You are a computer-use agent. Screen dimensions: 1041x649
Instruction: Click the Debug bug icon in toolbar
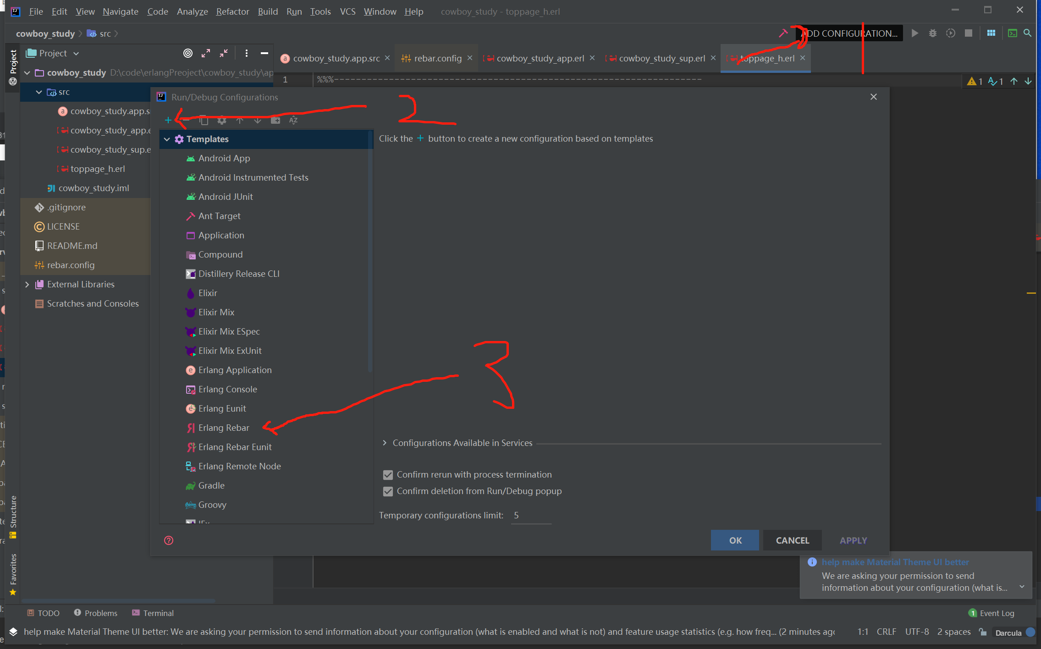tap(932, 33)
